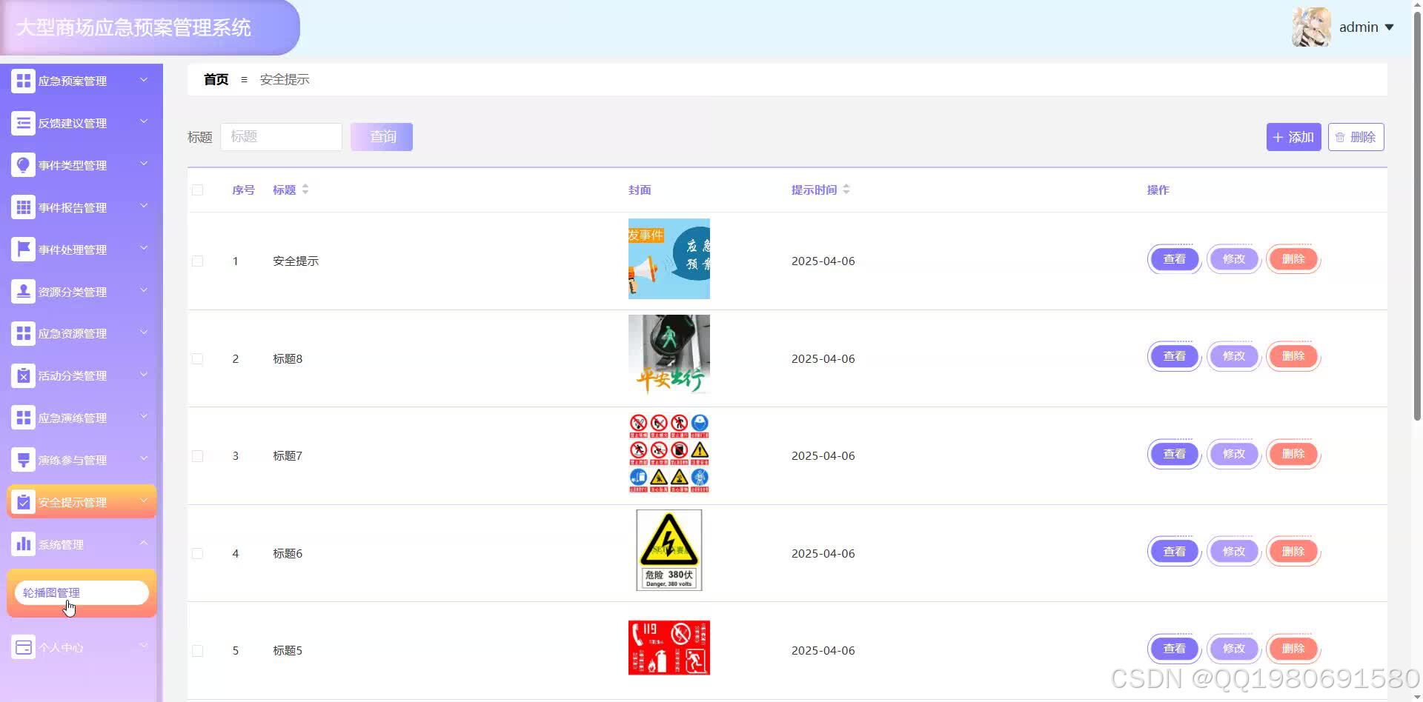The image size is (1423, 702).
Task: Click the 操作 column header
Action: 1158,190
